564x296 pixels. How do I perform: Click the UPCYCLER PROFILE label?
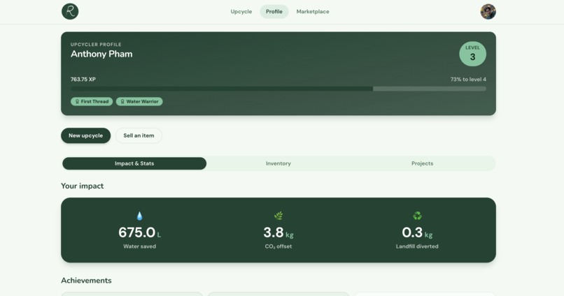(96, 45)
